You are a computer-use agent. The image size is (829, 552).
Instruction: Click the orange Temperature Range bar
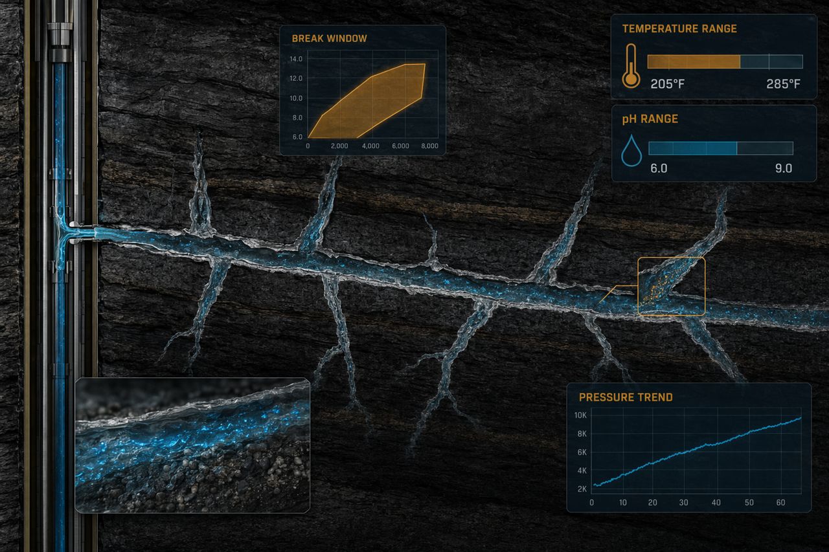tap(694, 61)
